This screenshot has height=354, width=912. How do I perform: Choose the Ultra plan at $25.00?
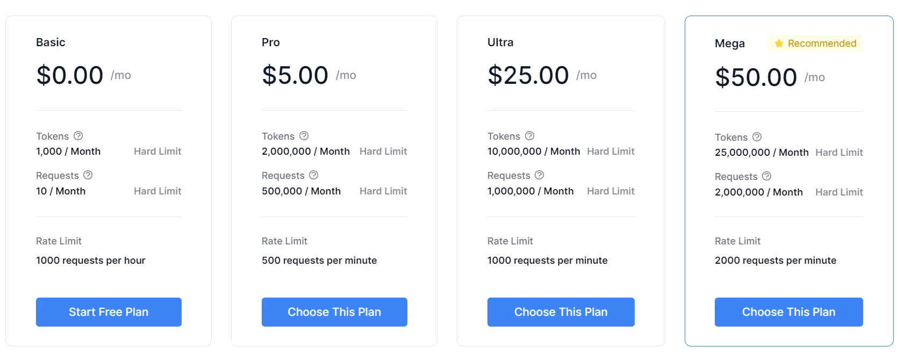[x=561, y=312]
